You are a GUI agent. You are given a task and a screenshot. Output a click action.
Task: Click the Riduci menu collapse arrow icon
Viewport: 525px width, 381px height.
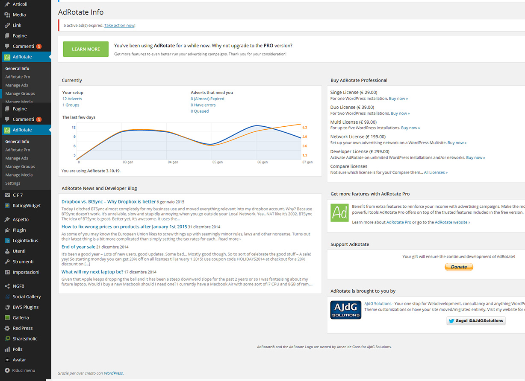pyautogui.click(x=7, y=370)
